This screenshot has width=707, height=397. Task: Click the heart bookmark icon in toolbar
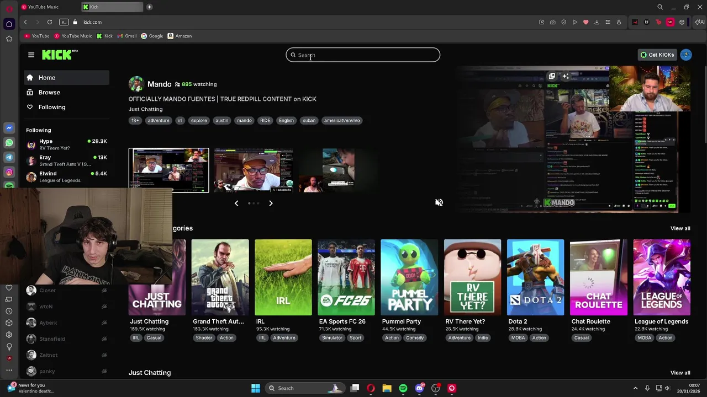tap(585, 22)
